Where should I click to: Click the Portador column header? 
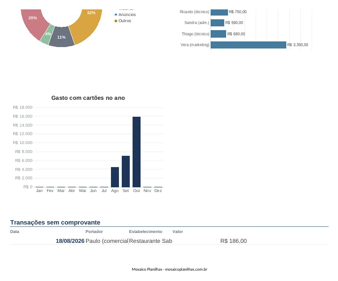tap(94, 232)
